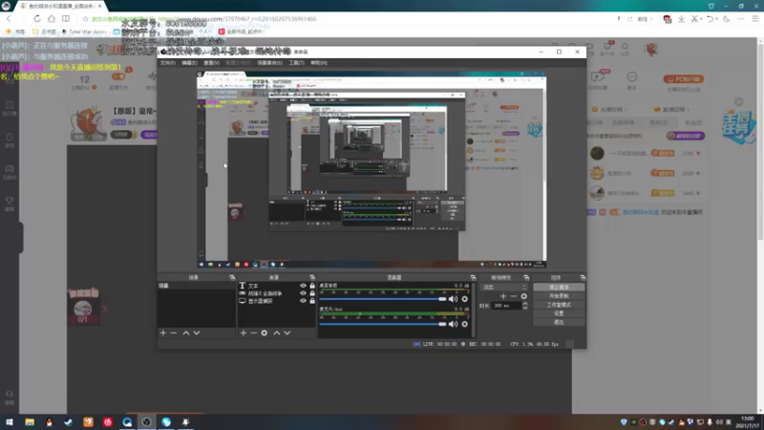Click the browser address bar URL
764x430 pixels.
[237, 19]
